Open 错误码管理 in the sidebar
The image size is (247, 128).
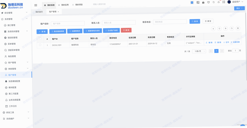[x=12, y=38]
